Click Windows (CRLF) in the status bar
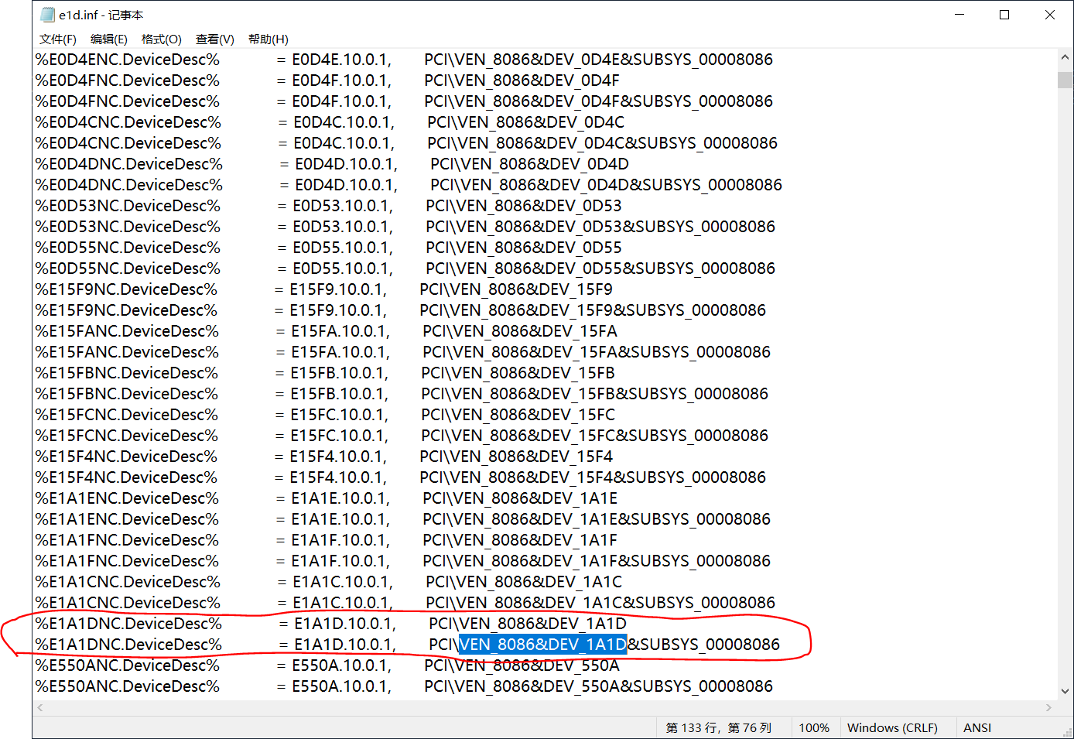 coord(892,727)
